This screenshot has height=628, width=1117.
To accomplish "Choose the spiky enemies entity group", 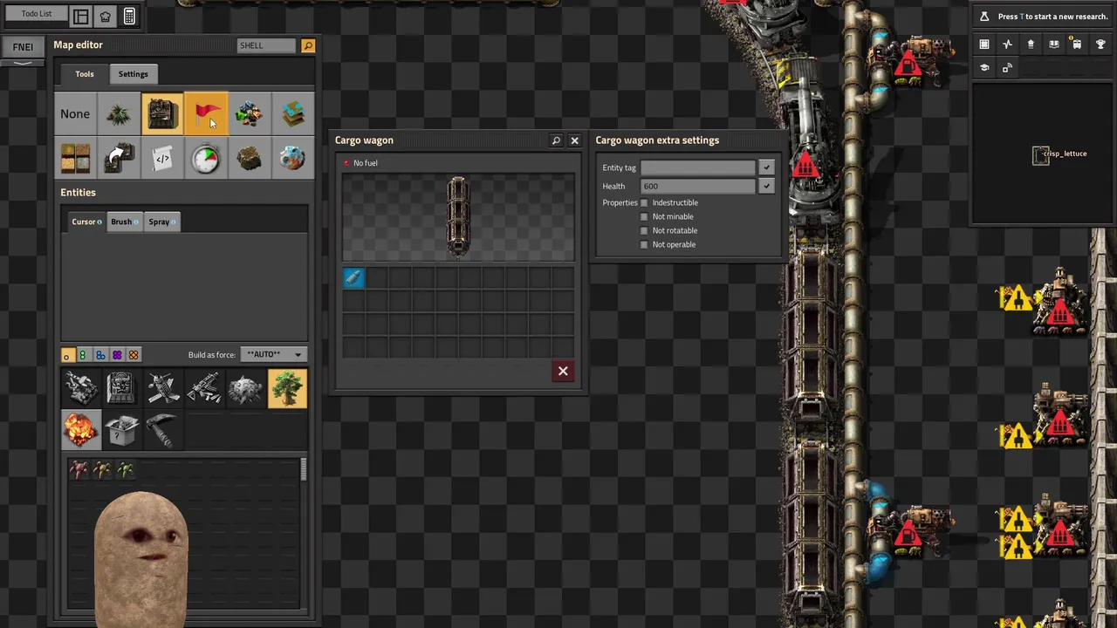I will (245, 388).
